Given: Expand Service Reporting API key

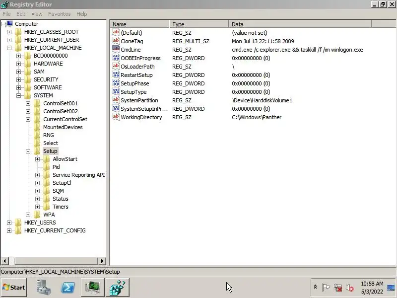Looking at the screenshot, I should point(38,175).
